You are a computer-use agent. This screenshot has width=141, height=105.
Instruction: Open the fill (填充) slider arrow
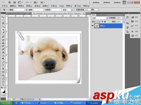[x=123, y=22]
